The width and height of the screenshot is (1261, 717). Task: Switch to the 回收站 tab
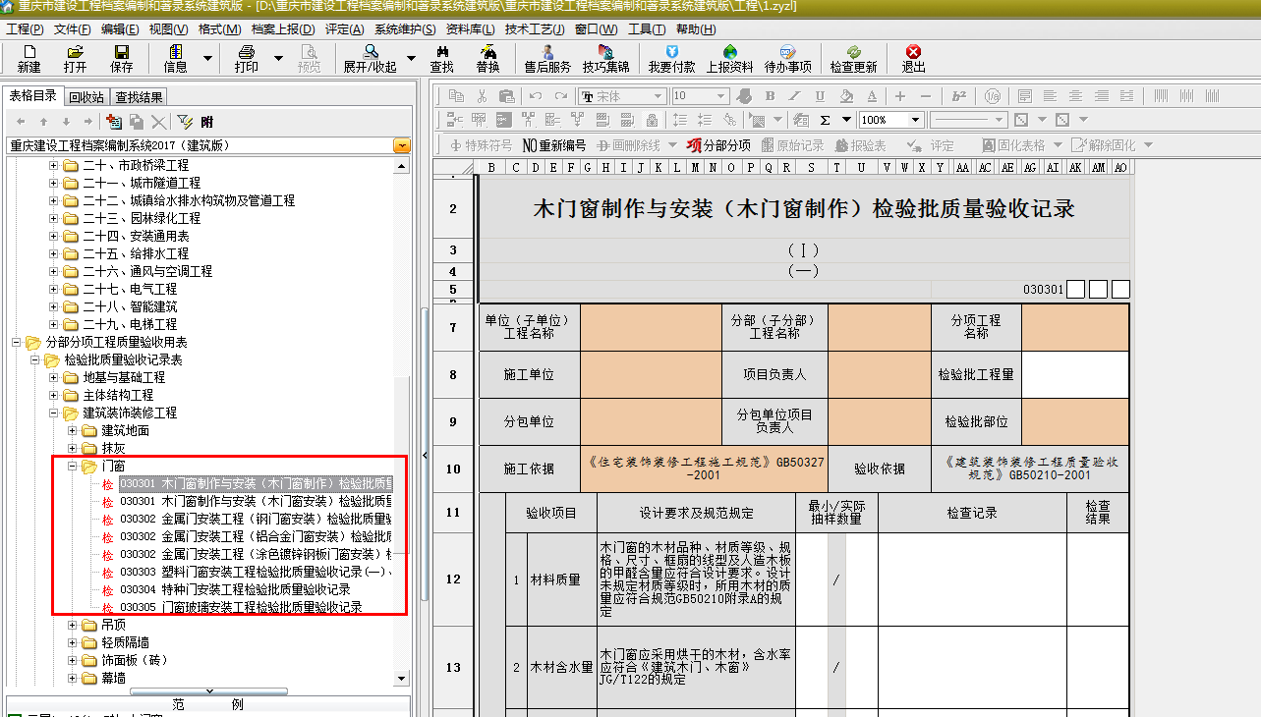pyautogui.click(x=86, y=97)
